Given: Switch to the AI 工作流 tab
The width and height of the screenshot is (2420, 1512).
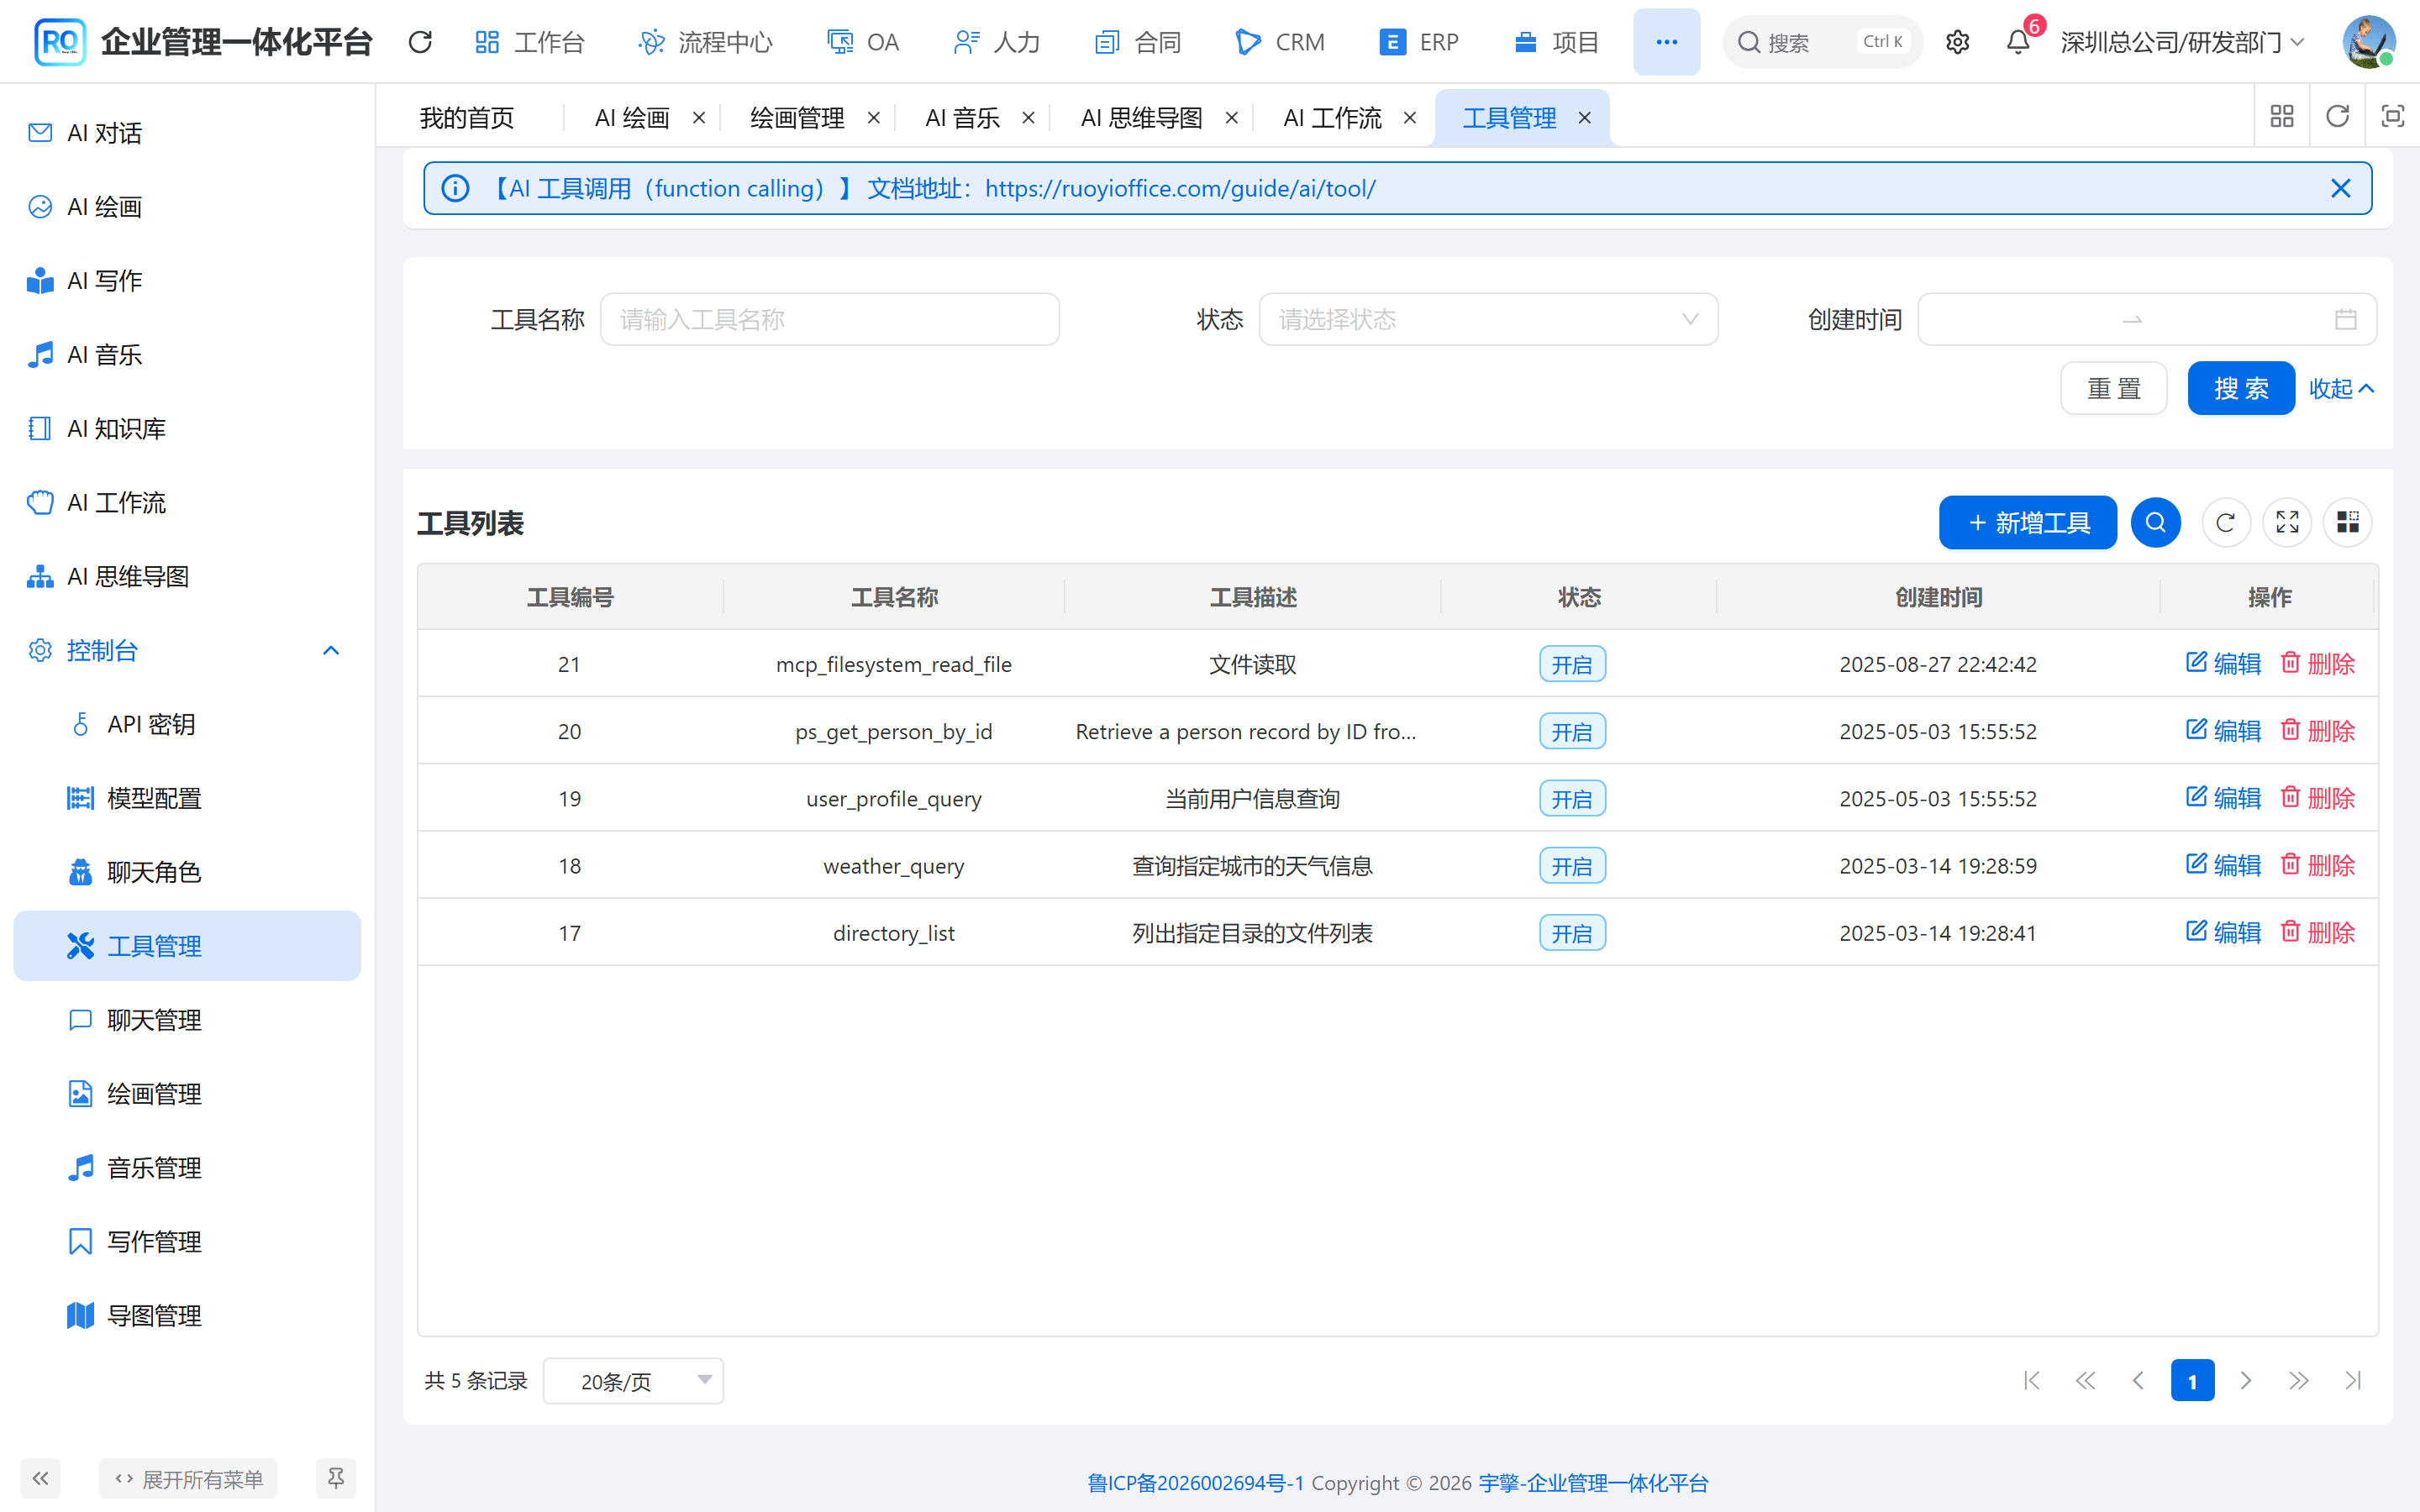Looking at the screenshot, I should coord(1332,118).
